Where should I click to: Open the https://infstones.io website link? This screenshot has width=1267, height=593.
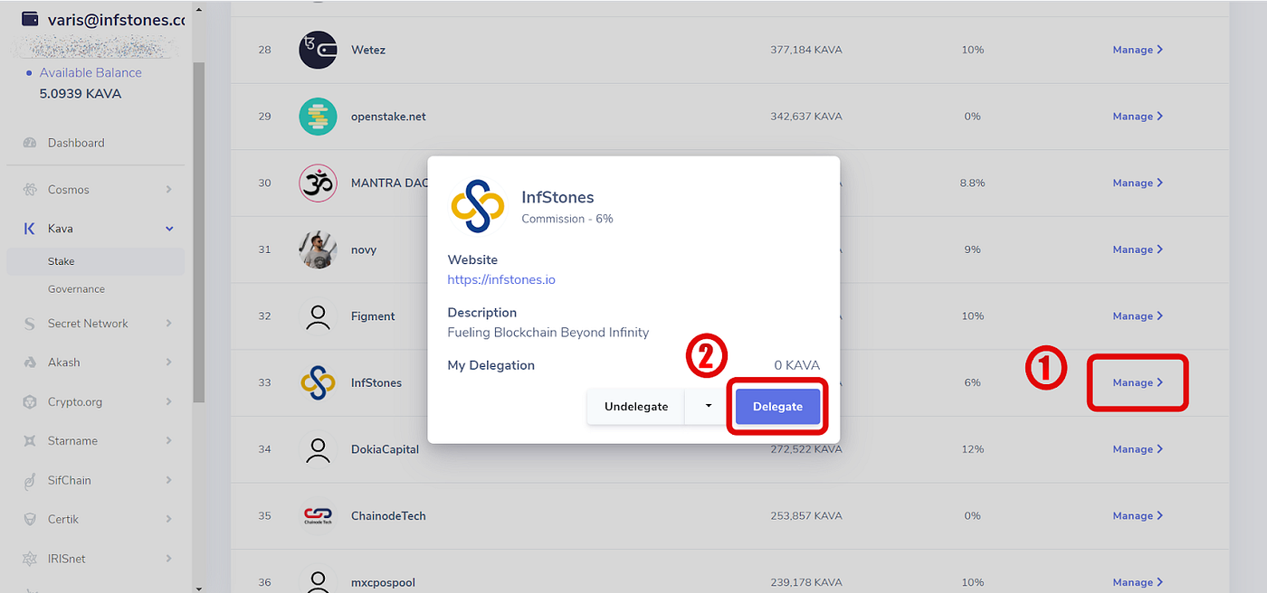[501, 280]
